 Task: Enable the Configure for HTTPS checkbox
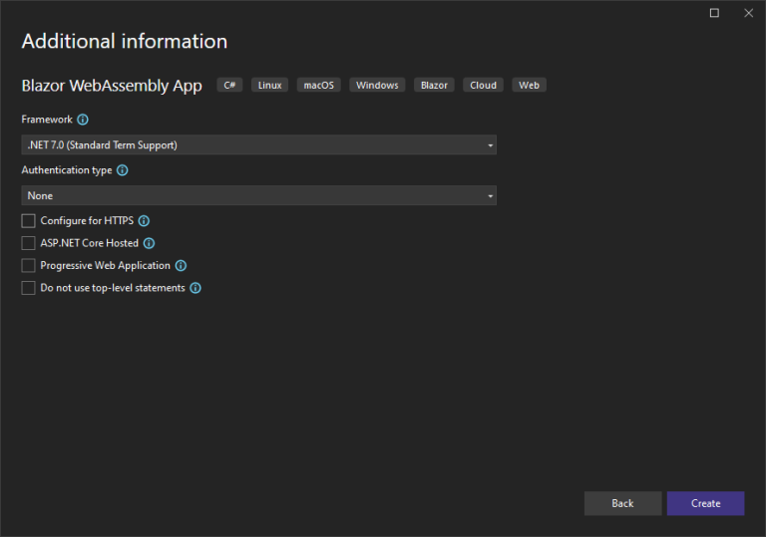[x=28, y=221]
